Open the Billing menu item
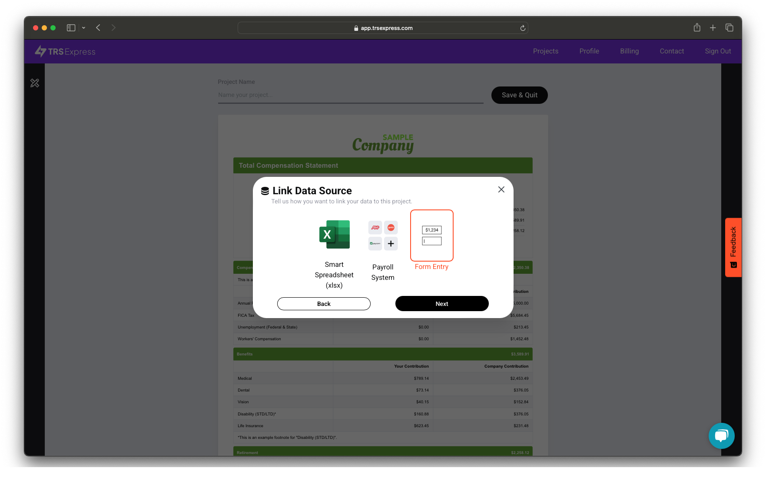 click(x=629, y=51)
